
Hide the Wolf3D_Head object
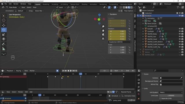point(180,39)
